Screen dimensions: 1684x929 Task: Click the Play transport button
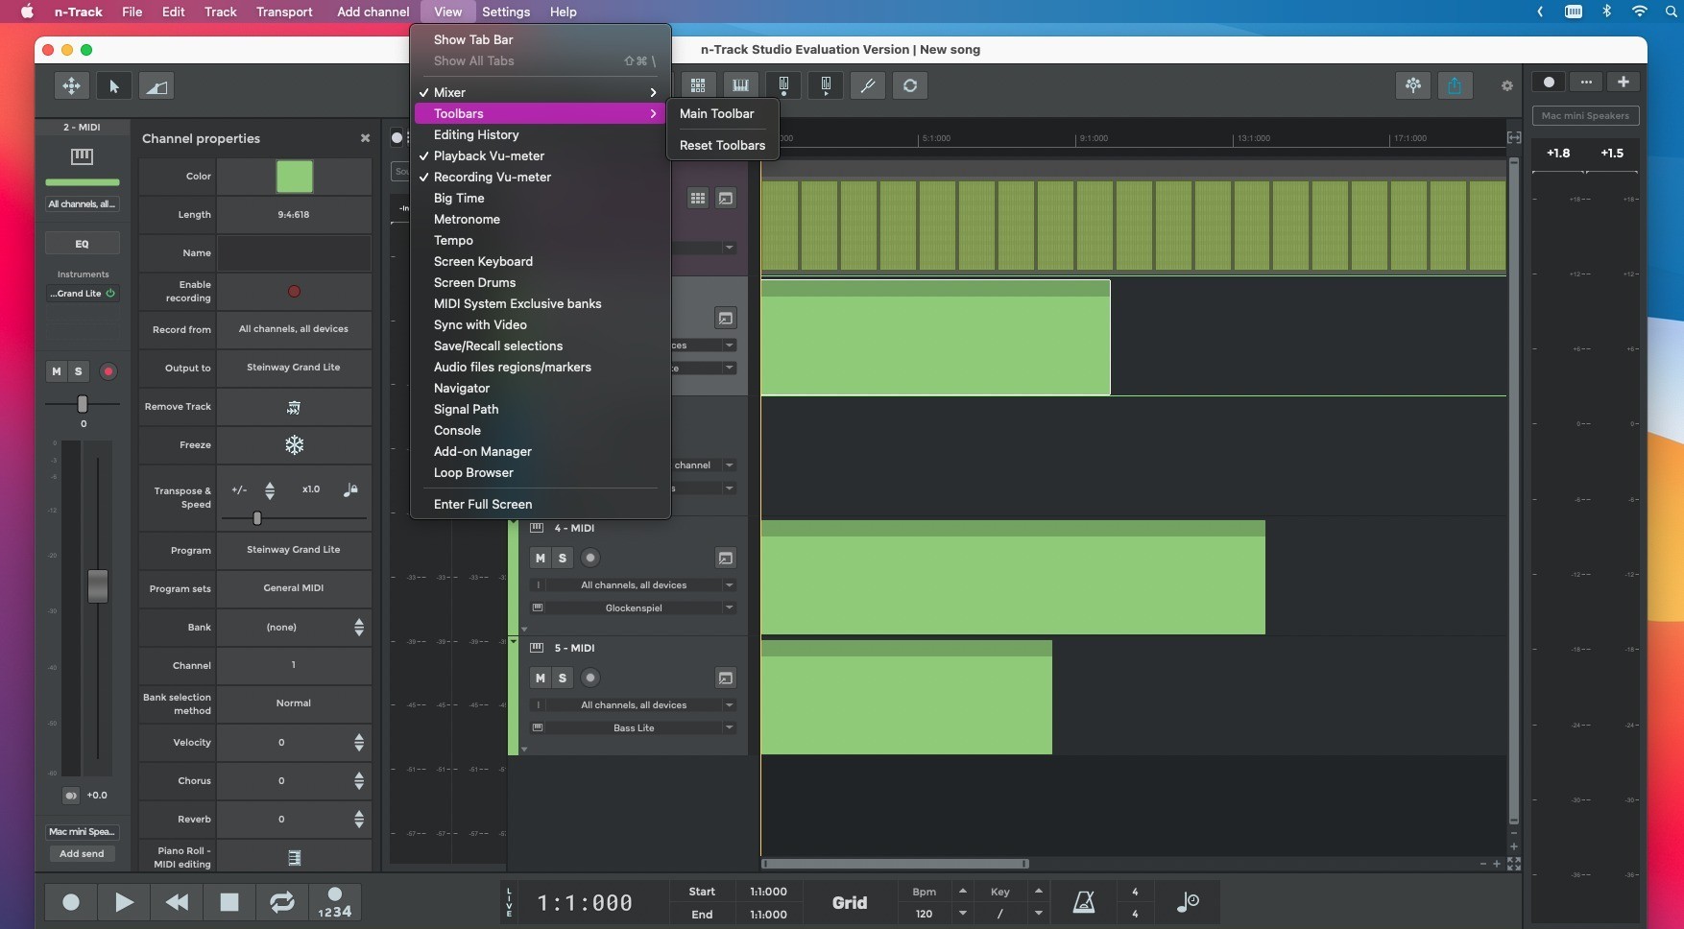(124, 902)
